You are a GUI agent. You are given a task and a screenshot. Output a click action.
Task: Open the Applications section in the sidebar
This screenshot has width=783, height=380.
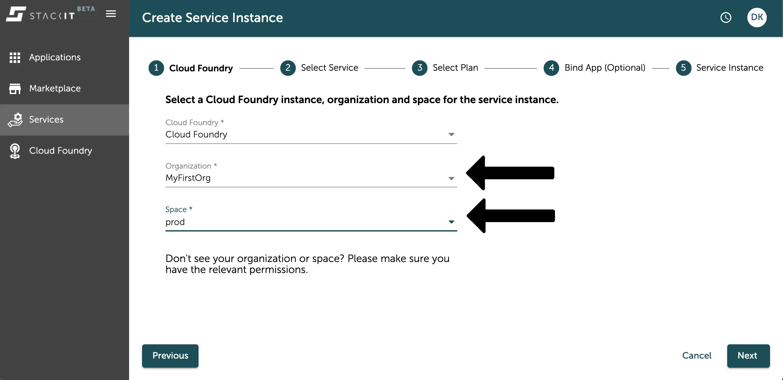pyautogui.click(x=54, y=57)
